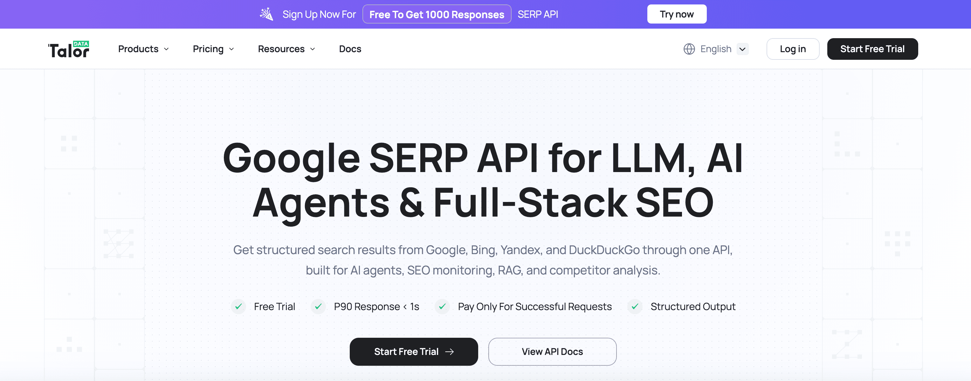This screenshot has width=971, height=381.
Task: Click the hero Start Free Trial button
Action: tap(414, 351)
